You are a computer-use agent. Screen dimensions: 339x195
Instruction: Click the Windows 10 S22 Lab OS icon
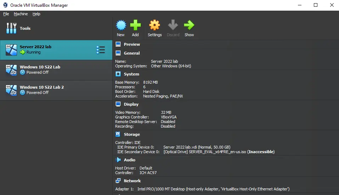click(x=11, y=70)
